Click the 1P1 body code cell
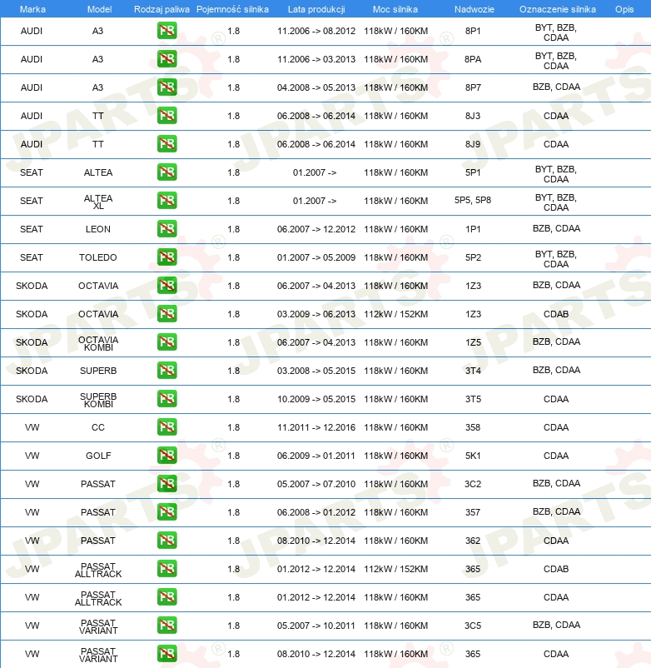The width and height of the screenshot is (651, 668). [x=473, y=229]
